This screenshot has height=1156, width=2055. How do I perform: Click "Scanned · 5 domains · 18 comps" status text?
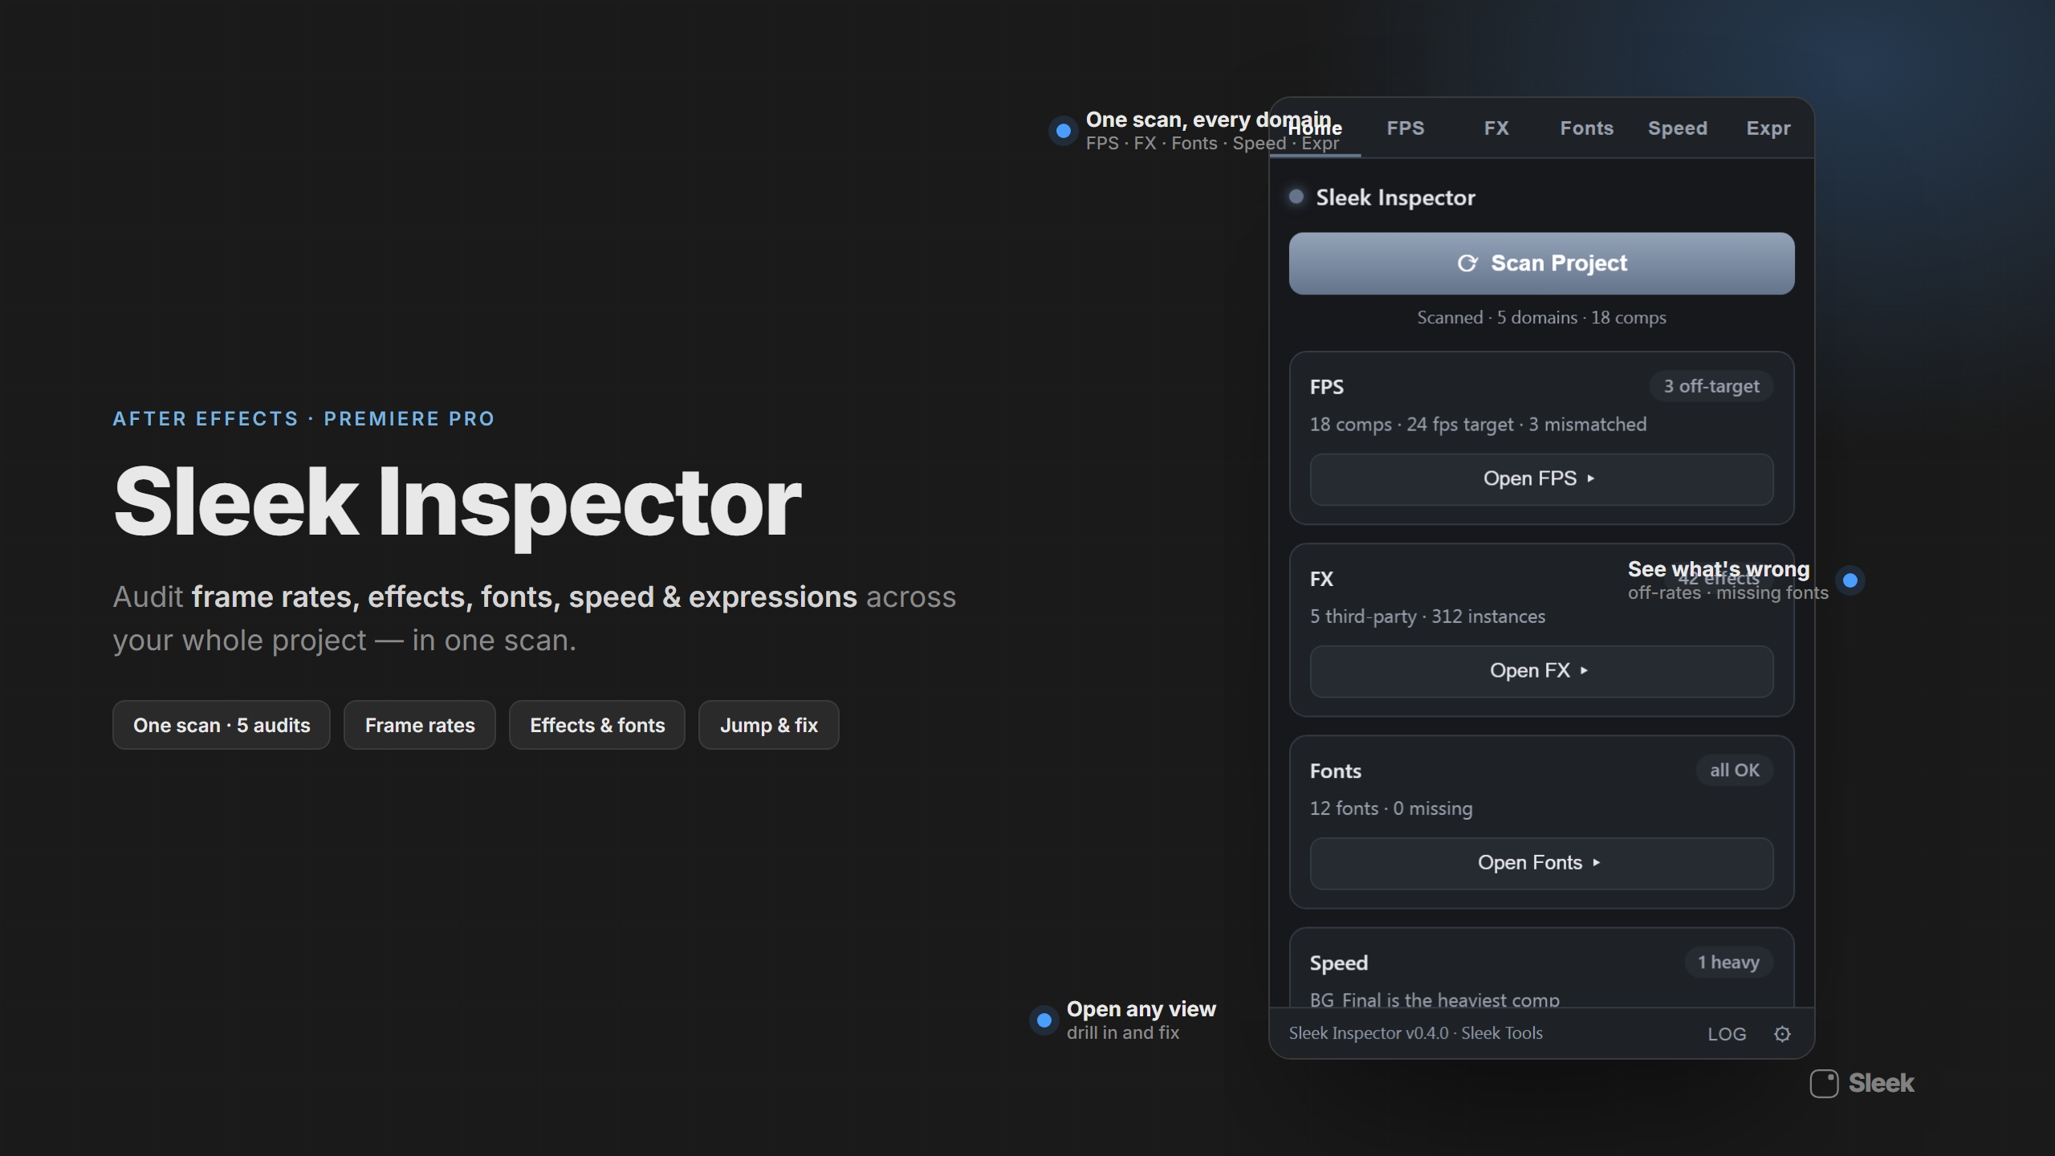1541,318
